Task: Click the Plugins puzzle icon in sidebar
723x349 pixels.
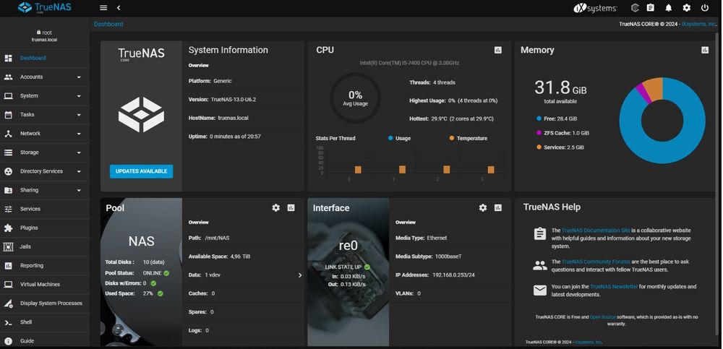Action: point(8,228)
